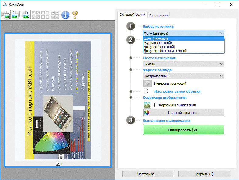Rotate the preview image right

tap(25, 15)
